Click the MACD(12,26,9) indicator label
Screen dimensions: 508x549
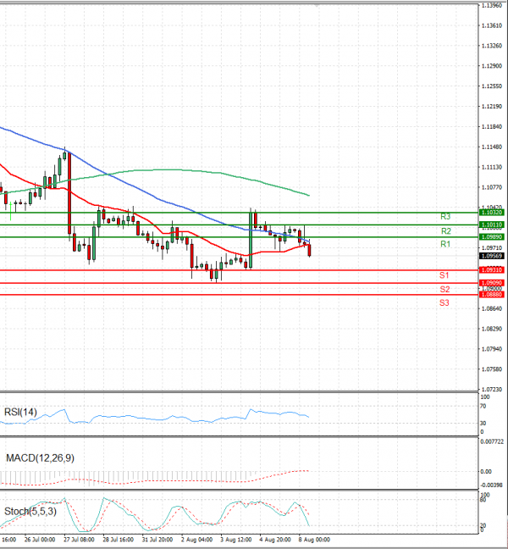pyautogui.click(x=40, y=458)
